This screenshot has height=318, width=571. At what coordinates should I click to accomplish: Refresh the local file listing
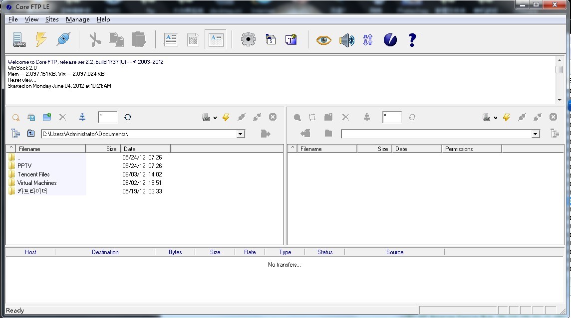[x=128, y=117]
